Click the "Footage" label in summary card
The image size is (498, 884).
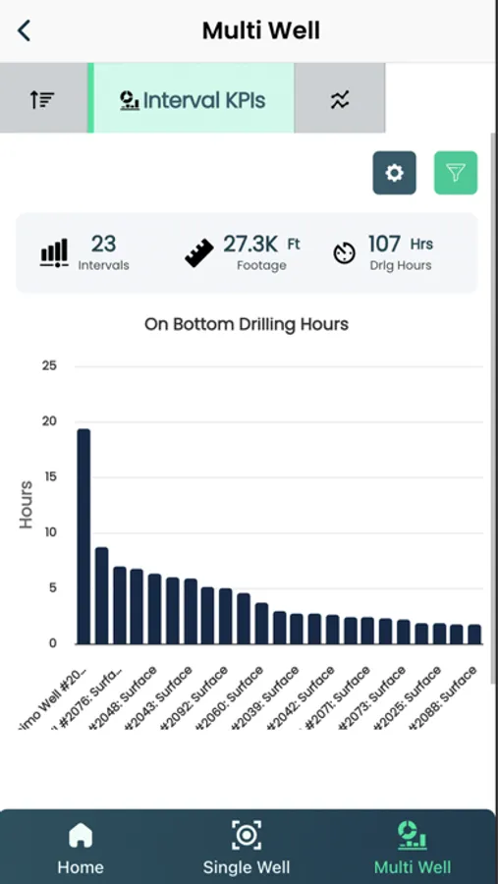pos(261,265)
